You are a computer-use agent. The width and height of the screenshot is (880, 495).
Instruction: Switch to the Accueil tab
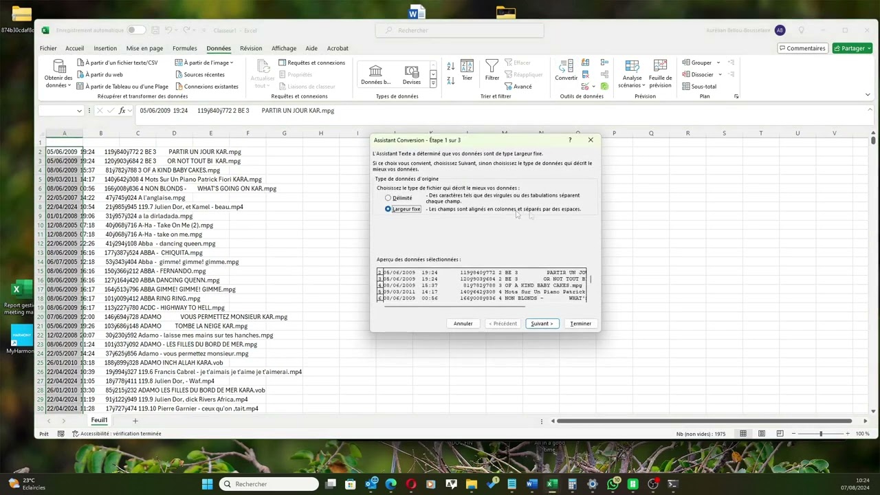(74, 48)
